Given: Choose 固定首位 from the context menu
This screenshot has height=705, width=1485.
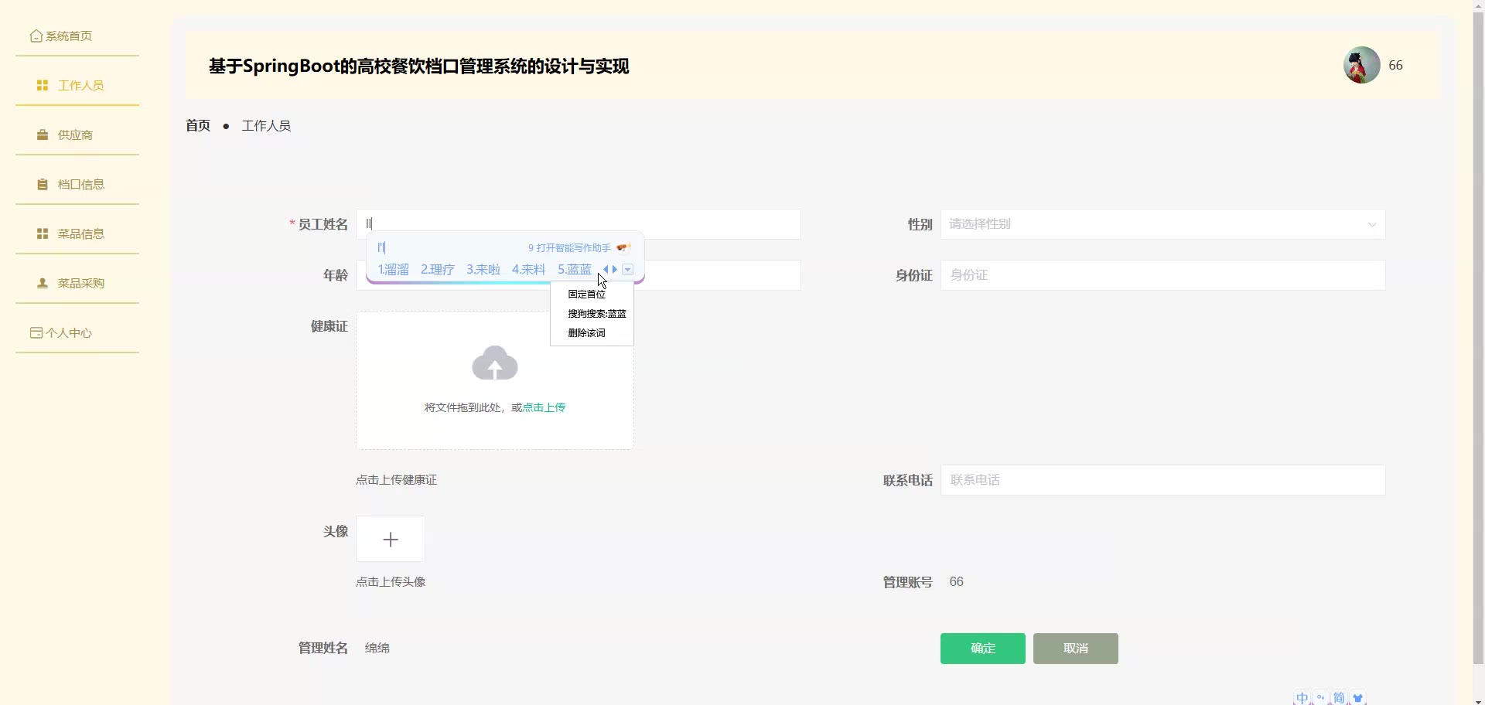Looking at the screenshot, I should 587,295.
